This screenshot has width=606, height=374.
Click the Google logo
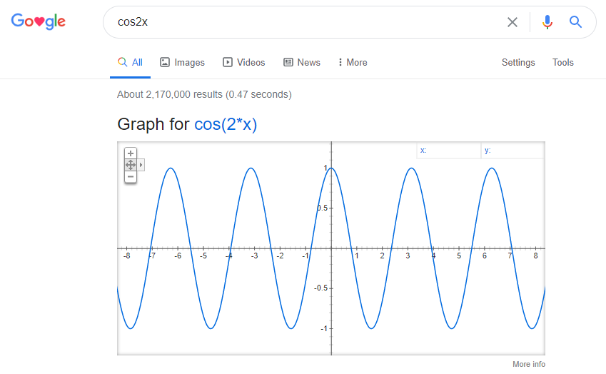pyautogui.click(x=39, y=21)
